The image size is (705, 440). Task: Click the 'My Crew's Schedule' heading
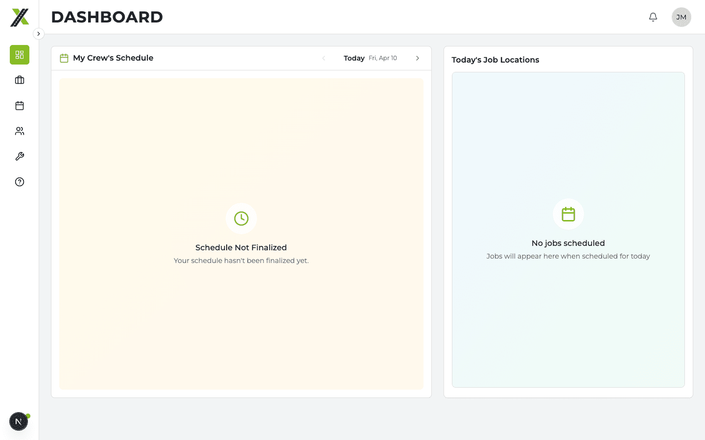pyautogui.click(x=113, y=58)
